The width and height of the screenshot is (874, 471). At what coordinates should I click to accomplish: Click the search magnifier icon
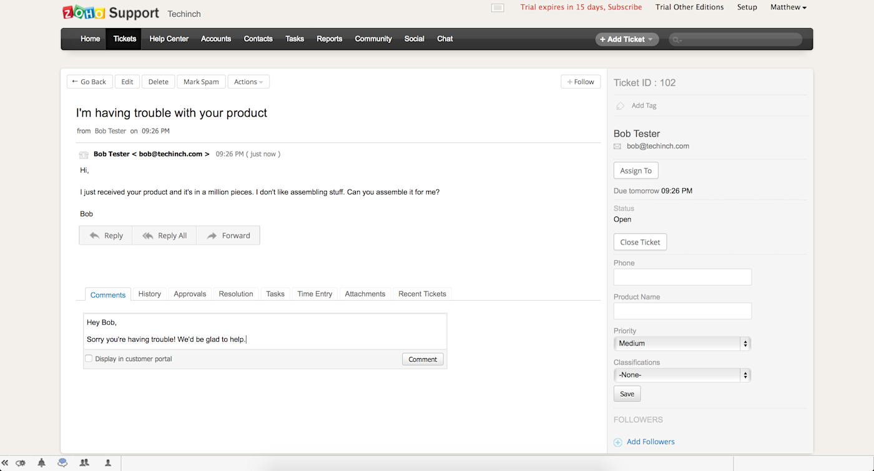677,39
